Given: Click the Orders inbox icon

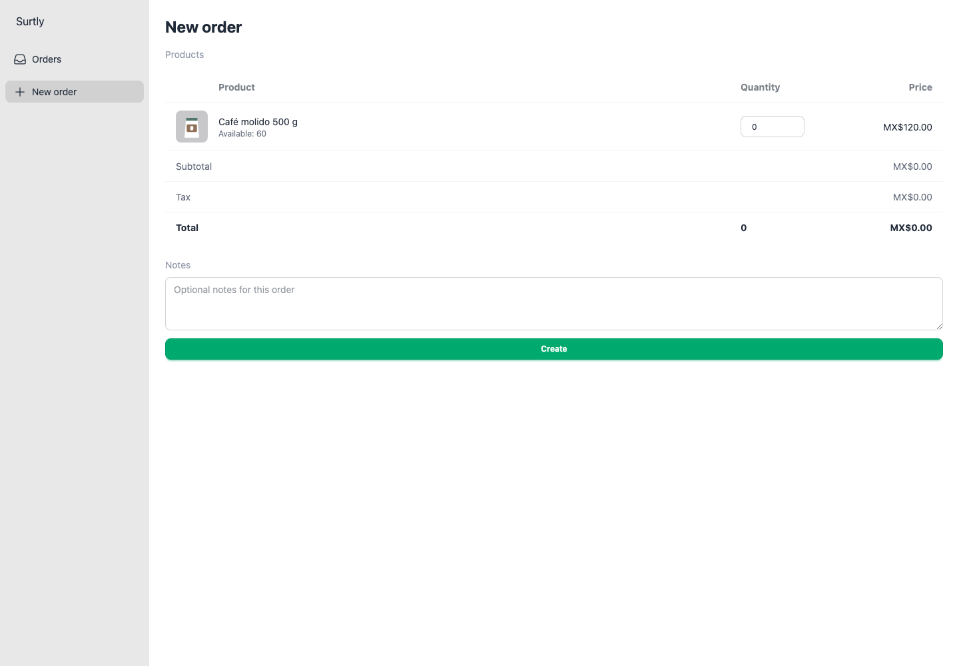Looking at the screenshot, I should point(20,59).
